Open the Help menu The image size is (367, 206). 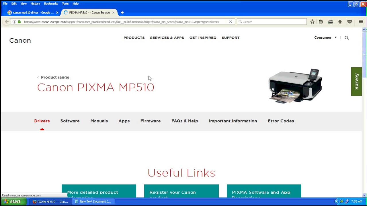pos(76,3)
